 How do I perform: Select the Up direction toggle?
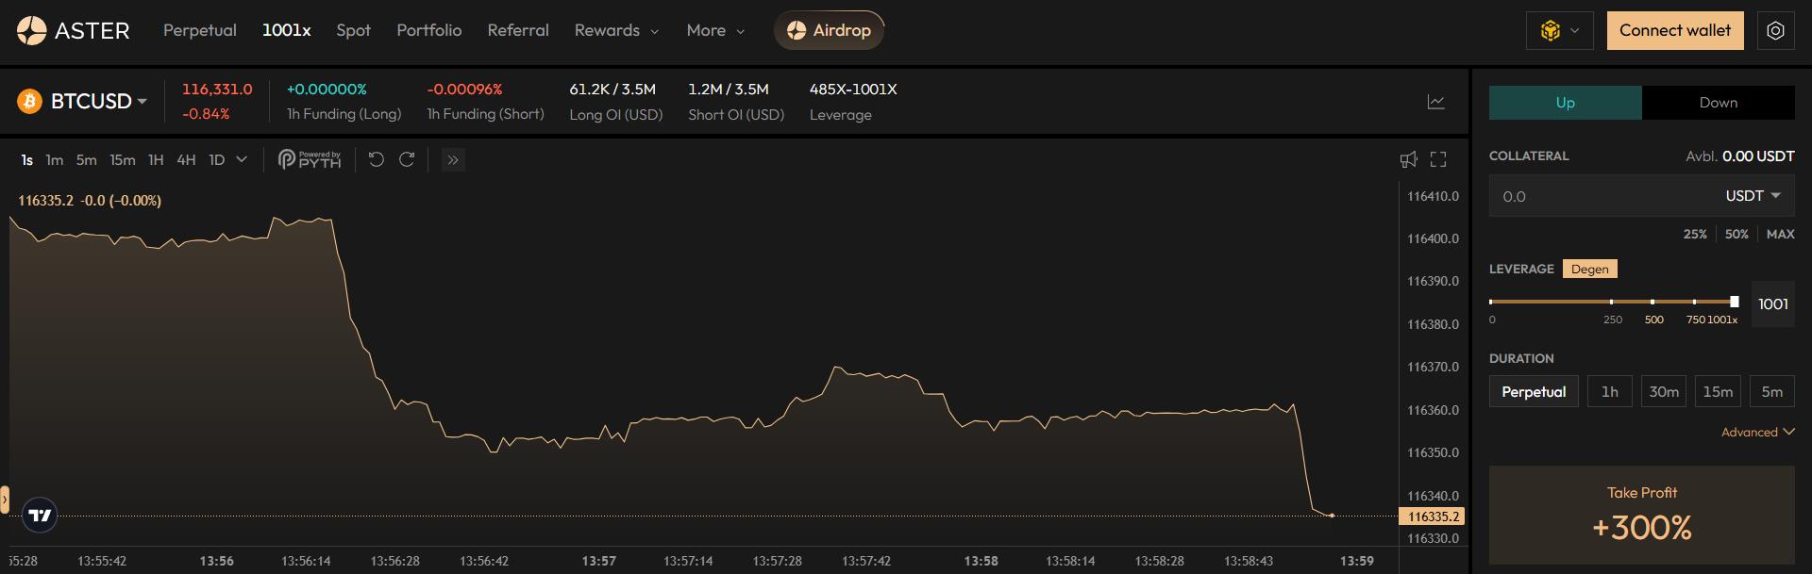pos(1565,103)
